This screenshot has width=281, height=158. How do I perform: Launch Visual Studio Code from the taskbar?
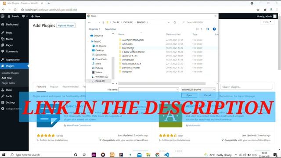click(x=167, y=155)
